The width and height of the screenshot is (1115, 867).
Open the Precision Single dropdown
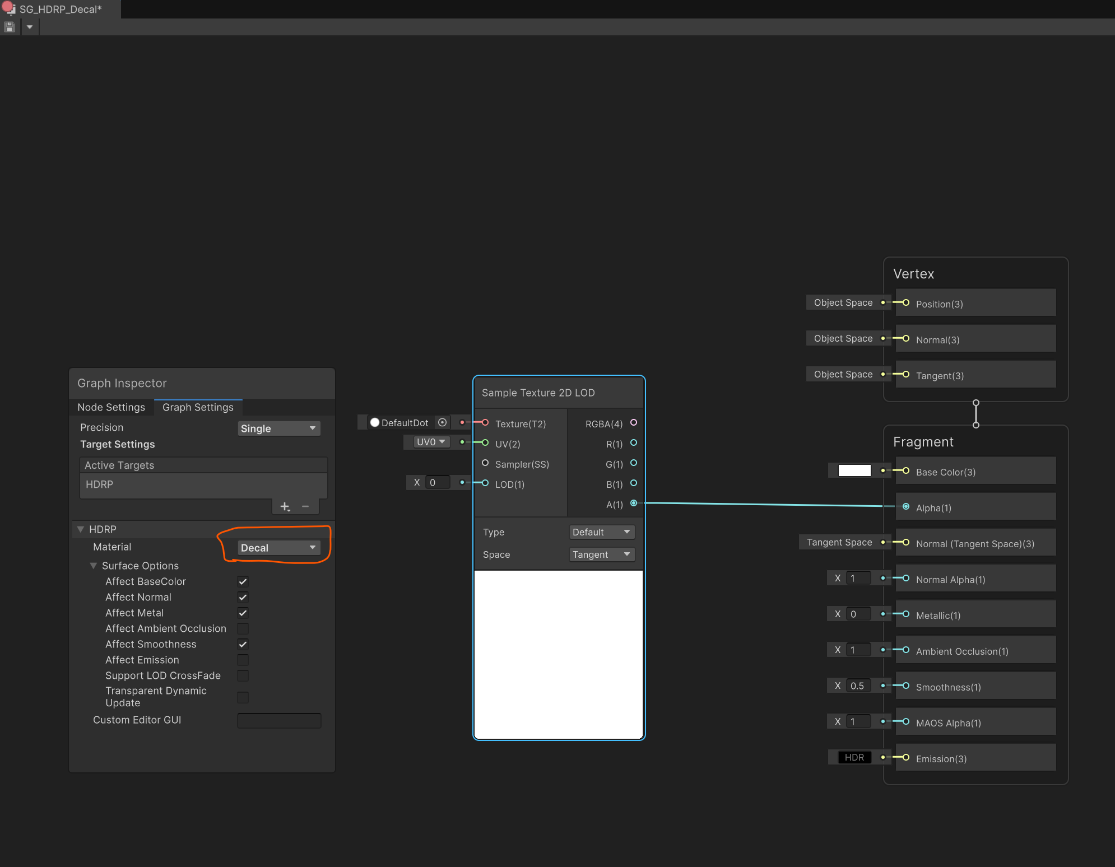(278, 428)
